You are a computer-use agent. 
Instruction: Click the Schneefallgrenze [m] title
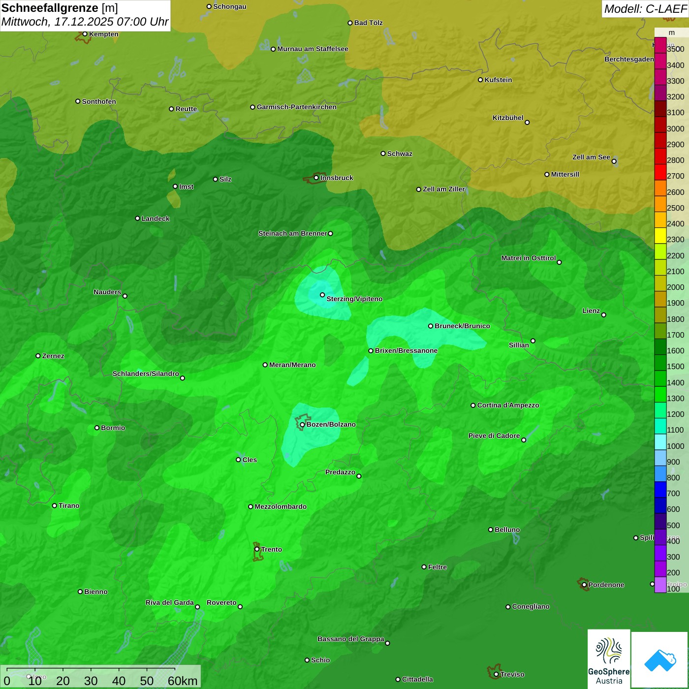[x=60, y=8]
